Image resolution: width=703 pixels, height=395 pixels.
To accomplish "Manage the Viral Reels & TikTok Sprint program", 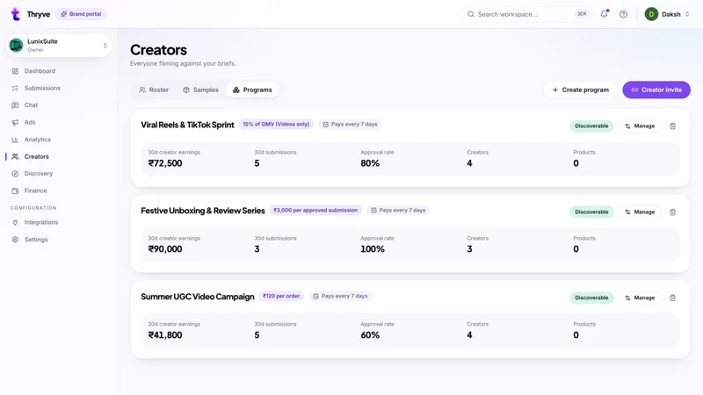I will click(x=640, y=126).
